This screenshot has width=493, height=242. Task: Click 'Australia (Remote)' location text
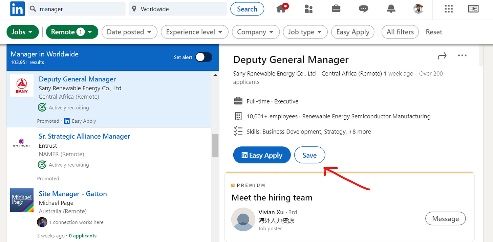tap(63, 211)
